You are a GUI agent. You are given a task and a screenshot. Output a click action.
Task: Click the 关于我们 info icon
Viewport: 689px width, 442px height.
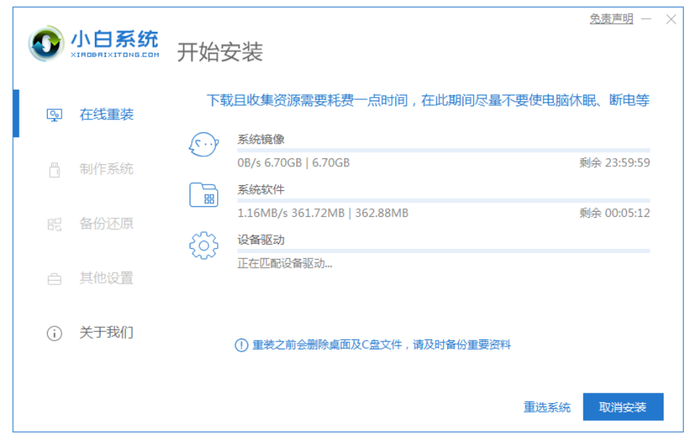click(x=54, y=333)
